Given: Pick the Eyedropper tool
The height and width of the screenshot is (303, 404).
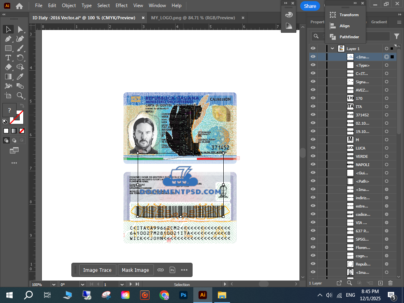Looking at the screenshot, I should point(20,77).
